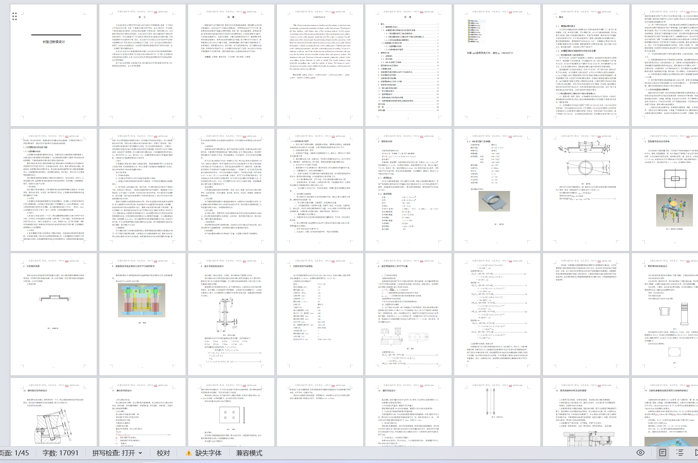Select the 前言 preface page
The height and width of the screenshot is (463, 698).
[x=142, y=65]
